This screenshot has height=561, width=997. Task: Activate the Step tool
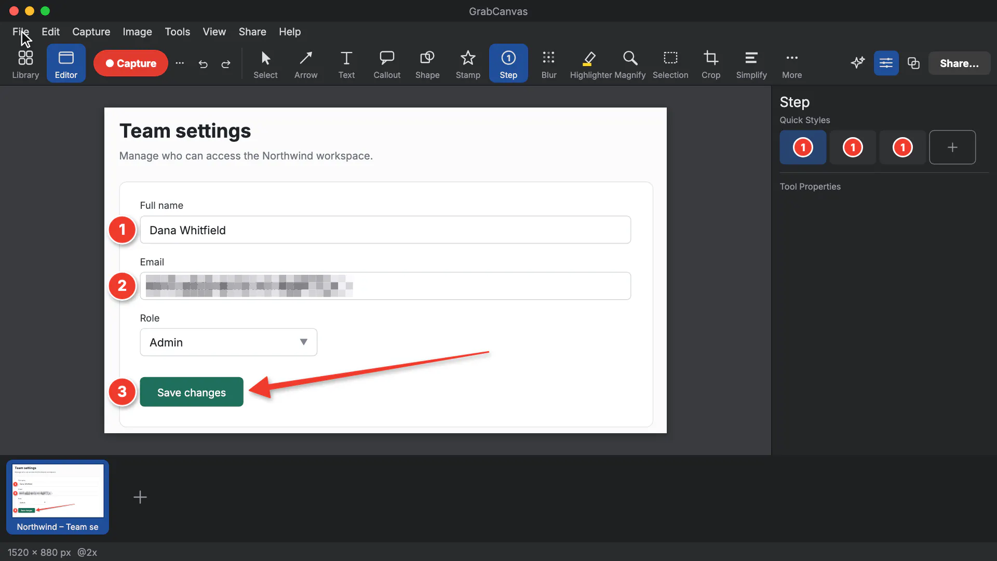pyautogui.click(x=508, y=64)
